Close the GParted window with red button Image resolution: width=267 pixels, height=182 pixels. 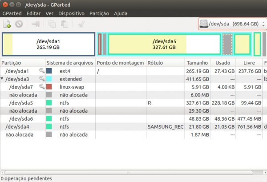coord(5,4)
